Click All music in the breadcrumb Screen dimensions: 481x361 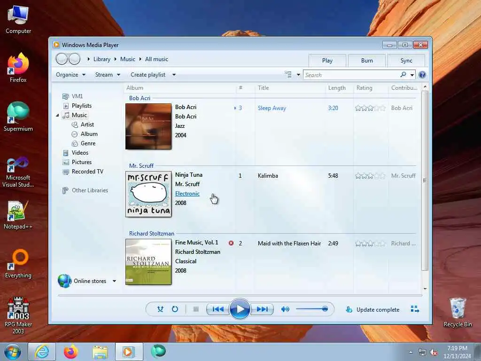[156, 59]
